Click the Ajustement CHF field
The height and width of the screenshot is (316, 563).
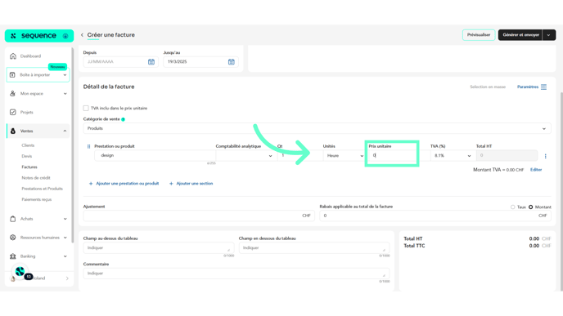(199, 216)
